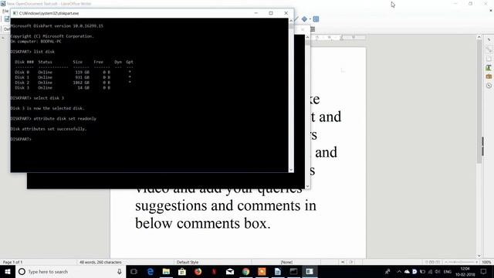494x278 pixels.
Task: Open the Navigator deck in Writer sidebar
Action: pos(489,86)
